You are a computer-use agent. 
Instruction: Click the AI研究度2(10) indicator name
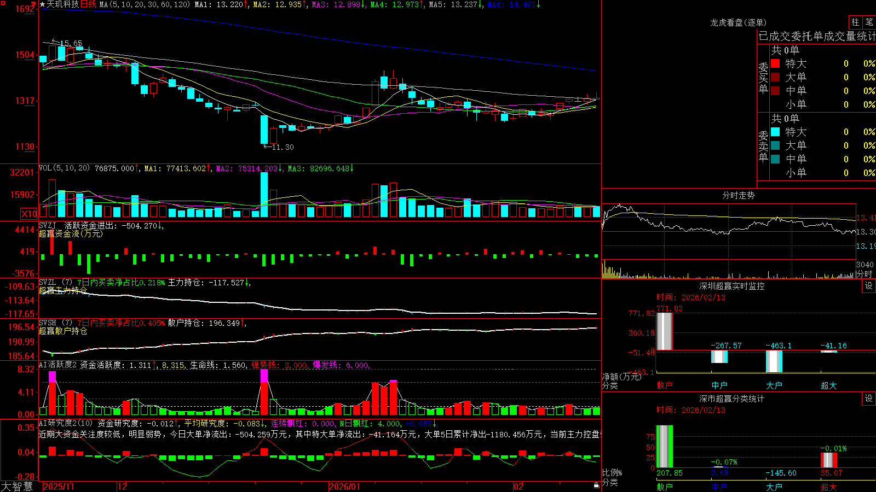(x=66, y=423)
